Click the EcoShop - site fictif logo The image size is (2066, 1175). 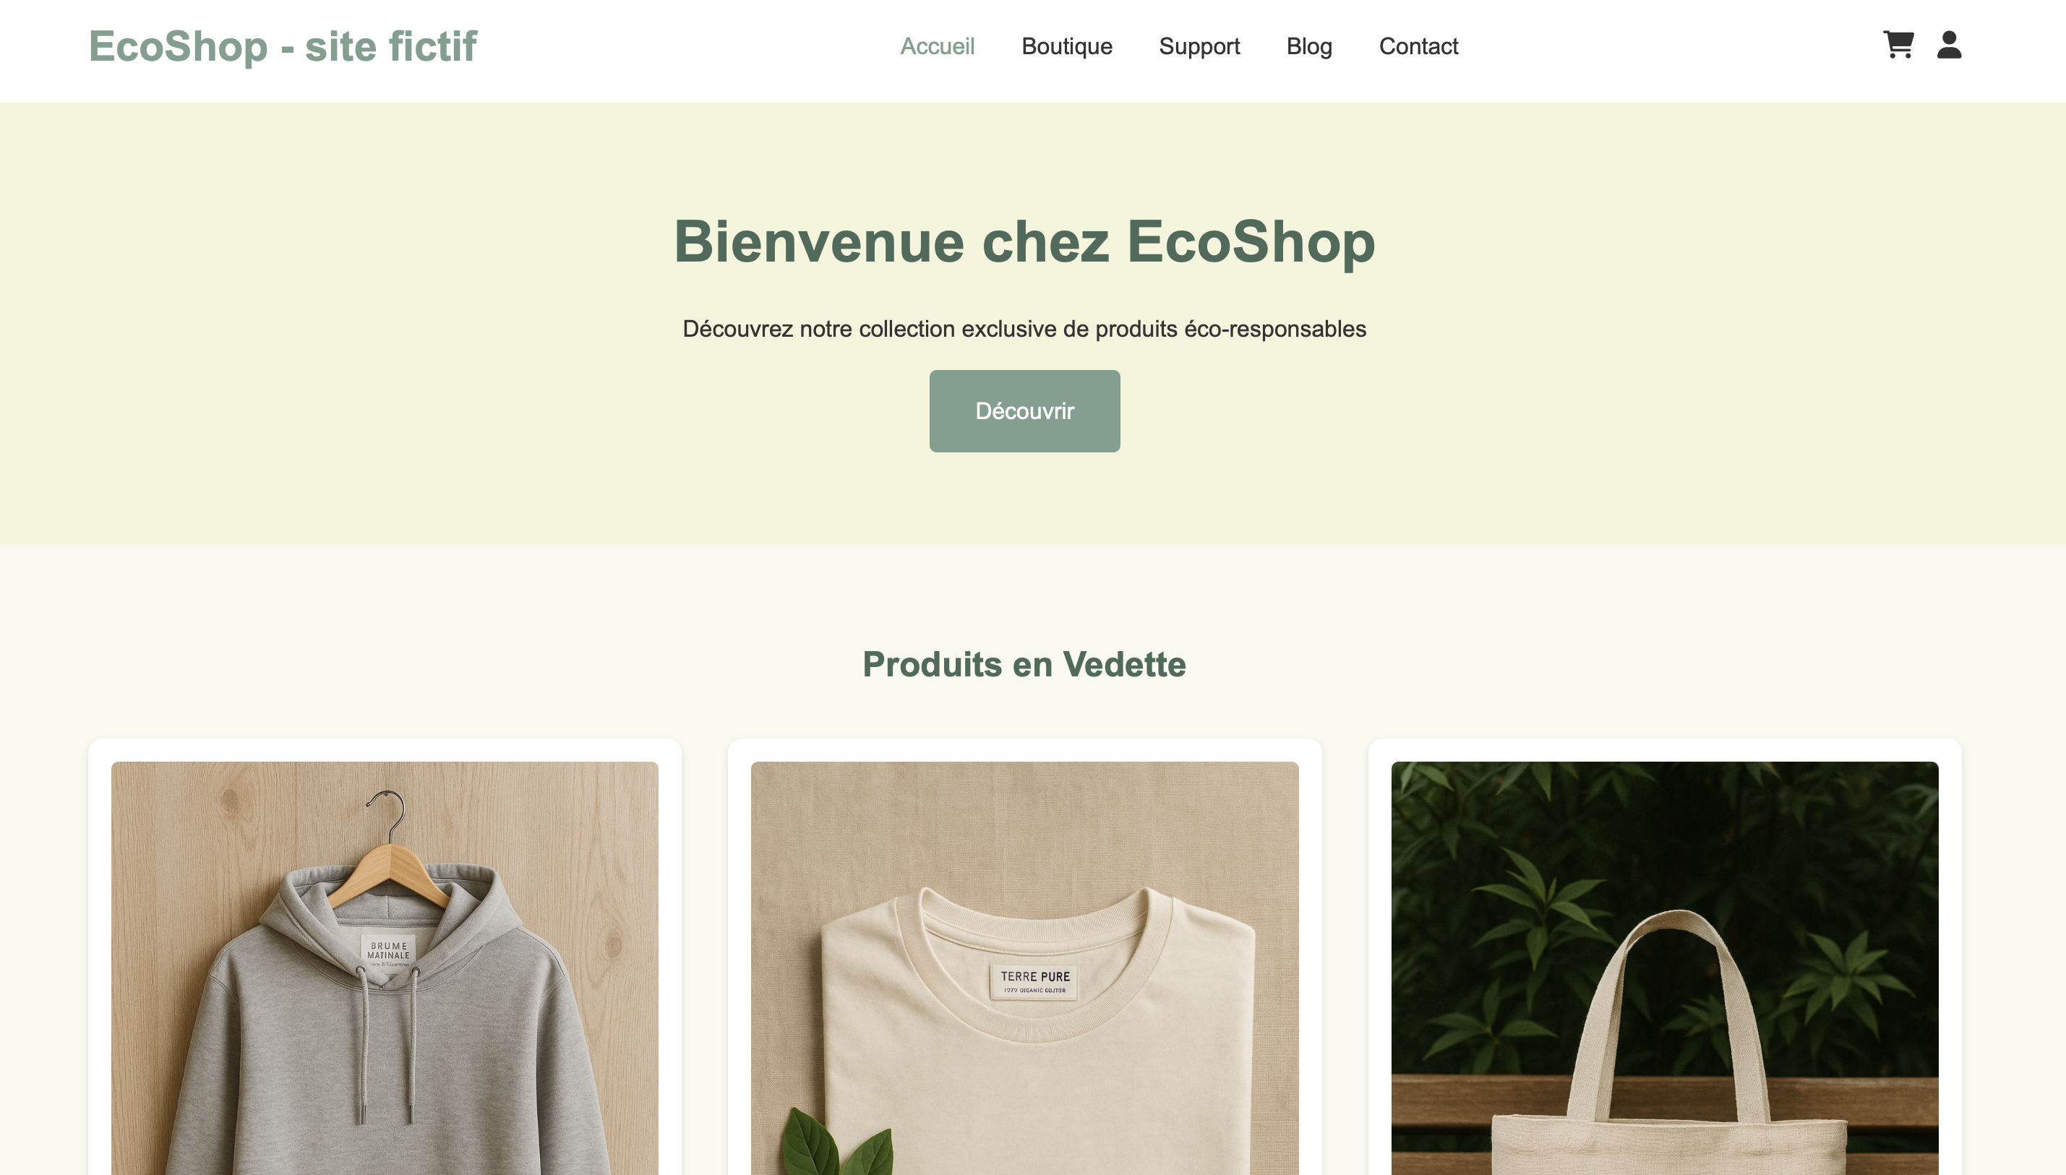coord(283,46)
